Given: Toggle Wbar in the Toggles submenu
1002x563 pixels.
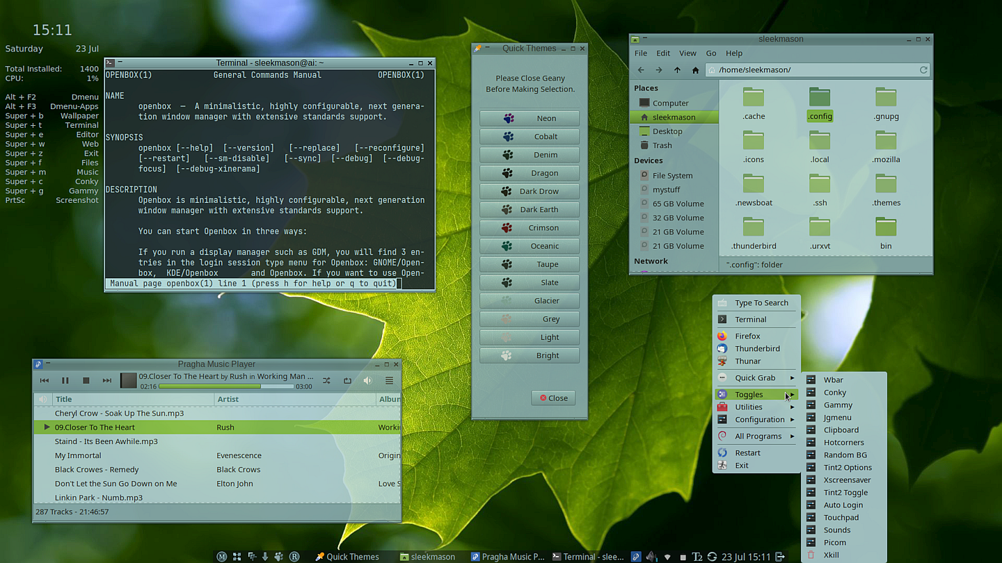Looking at the screenshot, I should [x=844, y=380].
